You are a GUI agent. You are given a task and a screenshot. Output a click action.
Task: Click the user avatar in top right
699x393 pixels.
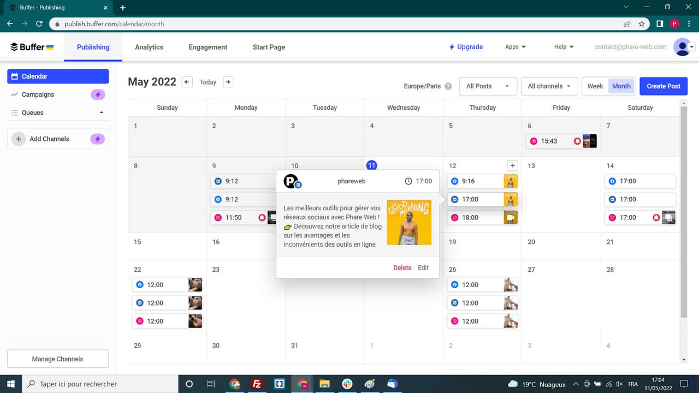[x=682, y=47]
